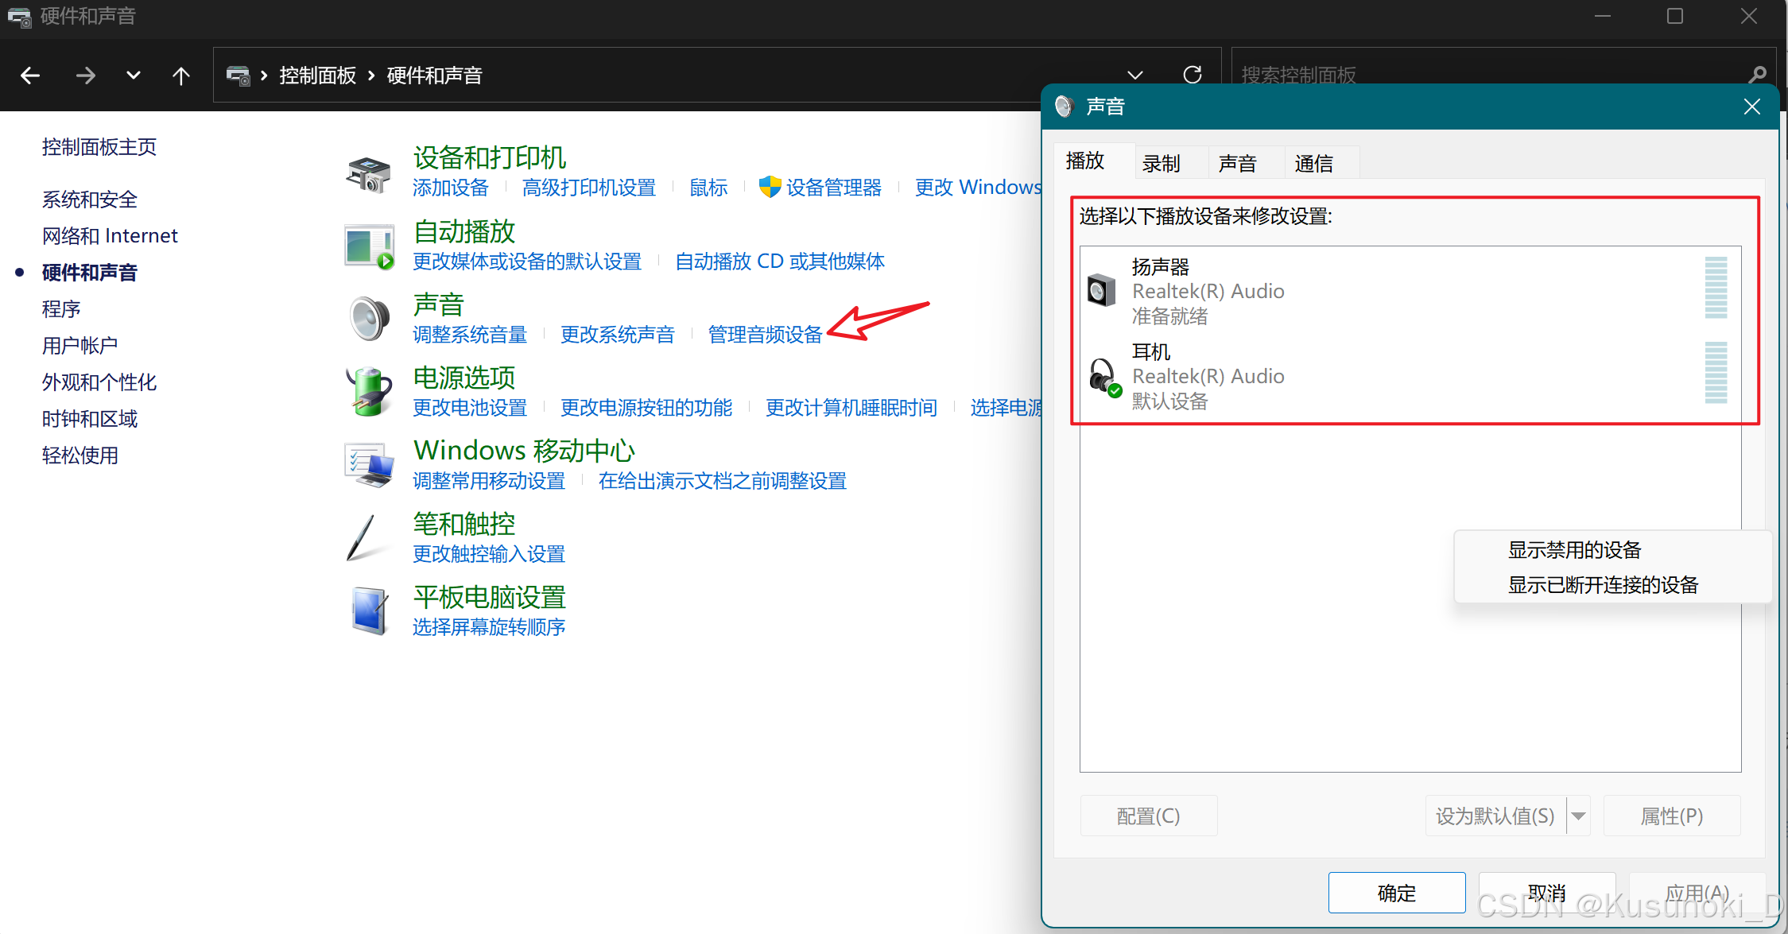Image resolution: width=1788 pixels, height=934 pixels.
Task: Open the 管理音频设备 link
Action: [x=765, y=335]
